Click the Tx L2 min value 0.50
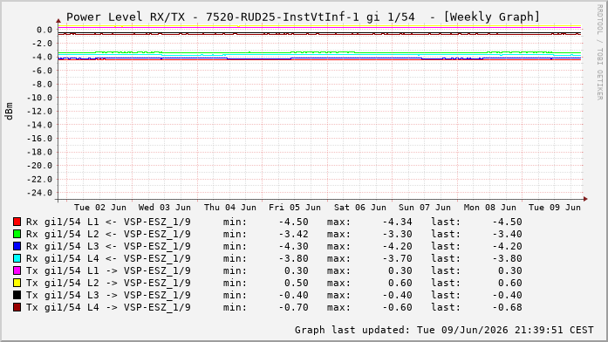The height and width of the screenshot is (342, 608). coord(297,283)
